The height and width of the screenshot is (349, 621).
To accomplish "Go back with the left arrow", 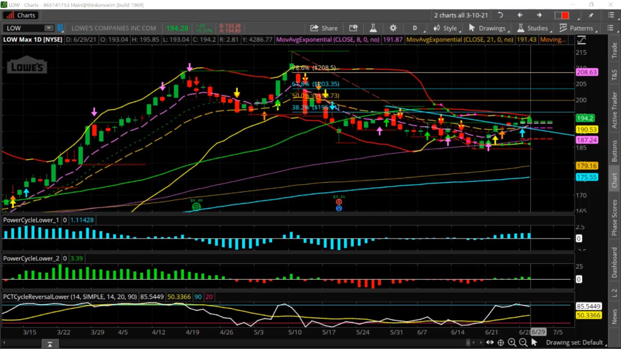I will 520,15.
